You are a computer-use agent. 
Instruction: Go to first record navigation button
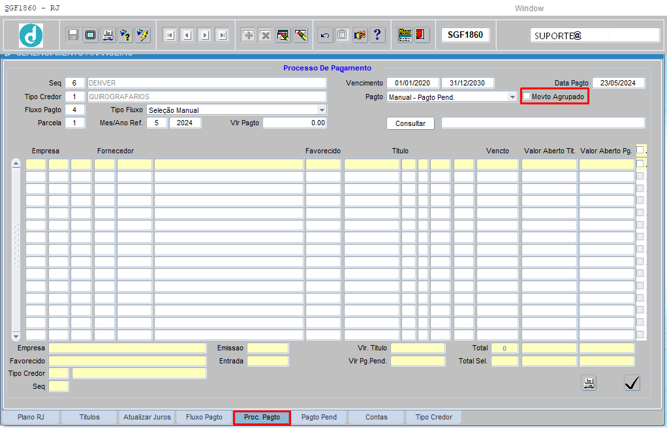pyautogui.click(x=170, y=35)
